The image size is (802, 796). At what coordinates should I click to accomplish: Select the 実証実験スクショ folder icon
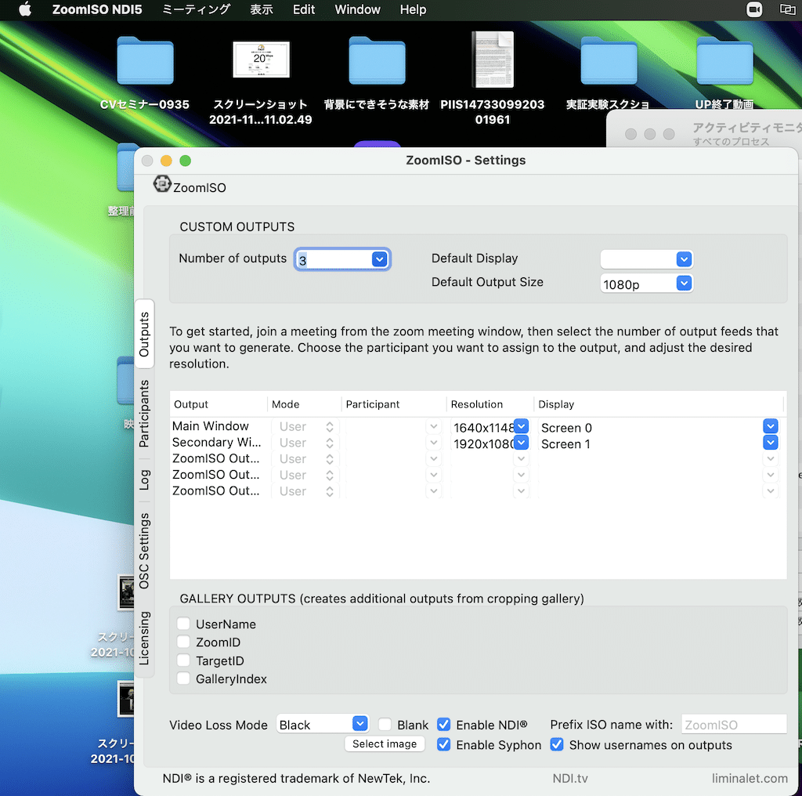609,60
